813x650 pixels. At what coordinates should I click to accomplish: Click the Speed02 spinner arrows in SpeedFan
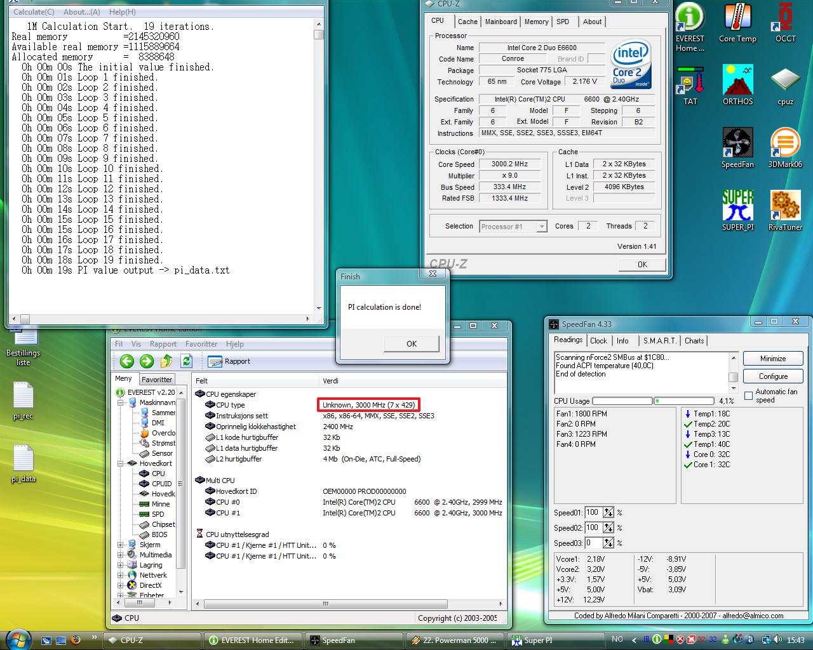[608, 527]
